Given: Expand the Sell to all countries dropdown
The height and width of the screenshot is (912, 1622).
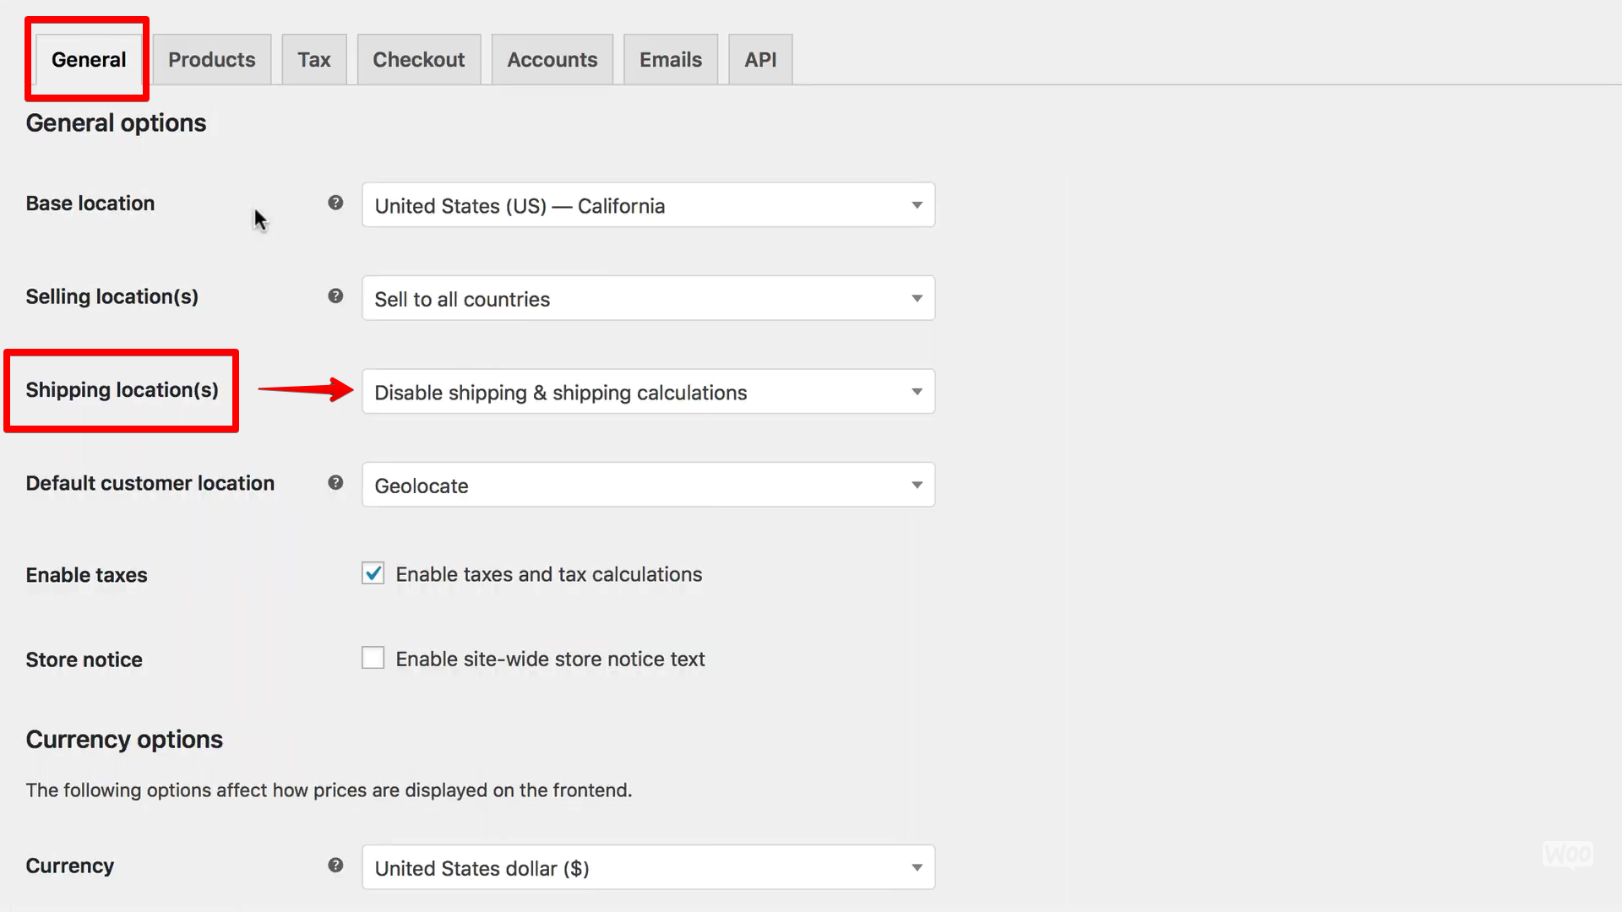Looking at the screenshot, I should click(x=648, y=299).
